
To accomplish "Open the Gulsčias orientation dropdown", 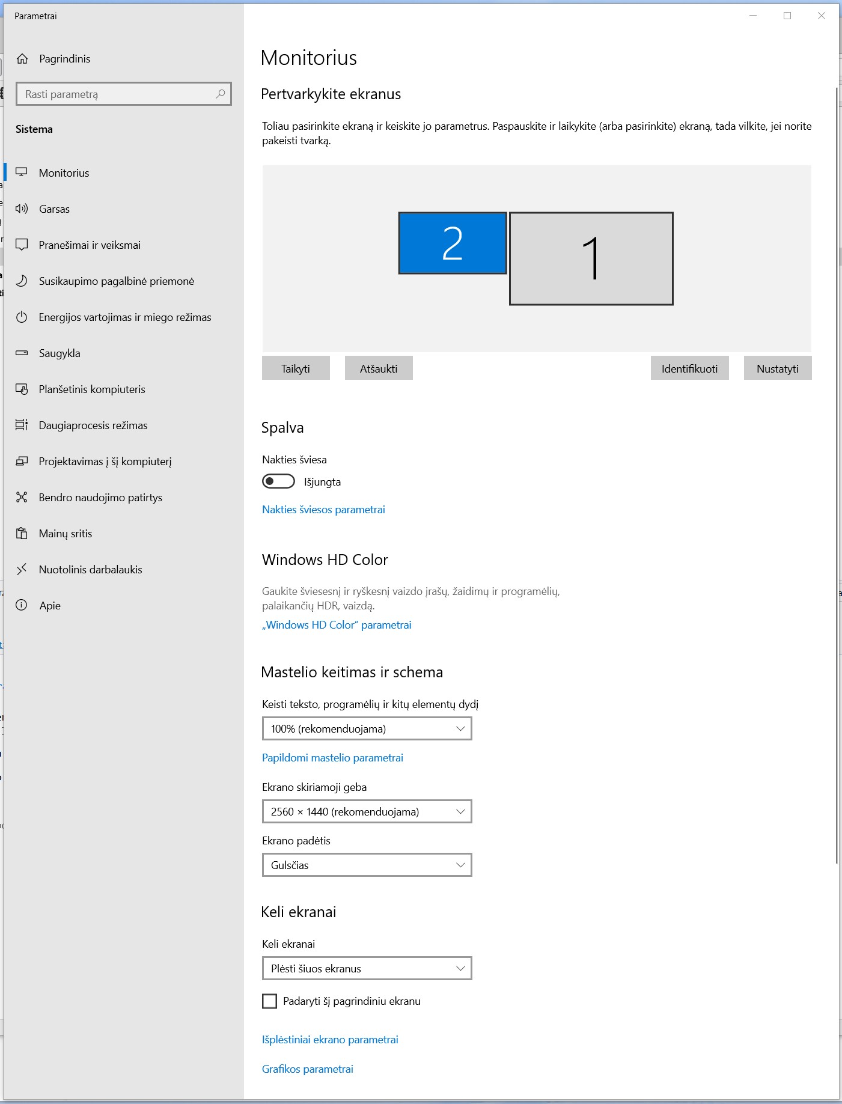I will pos(367,865).
